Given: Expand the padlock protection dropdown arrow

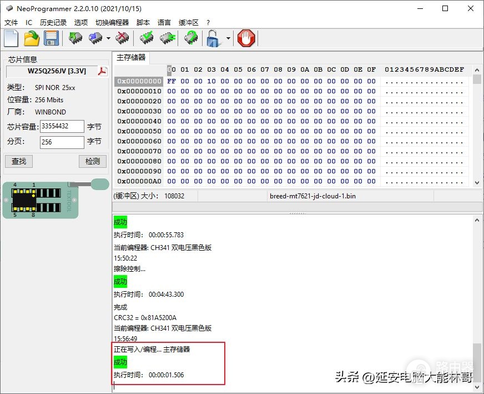Looking at the screenshot, I should [228, 38].
